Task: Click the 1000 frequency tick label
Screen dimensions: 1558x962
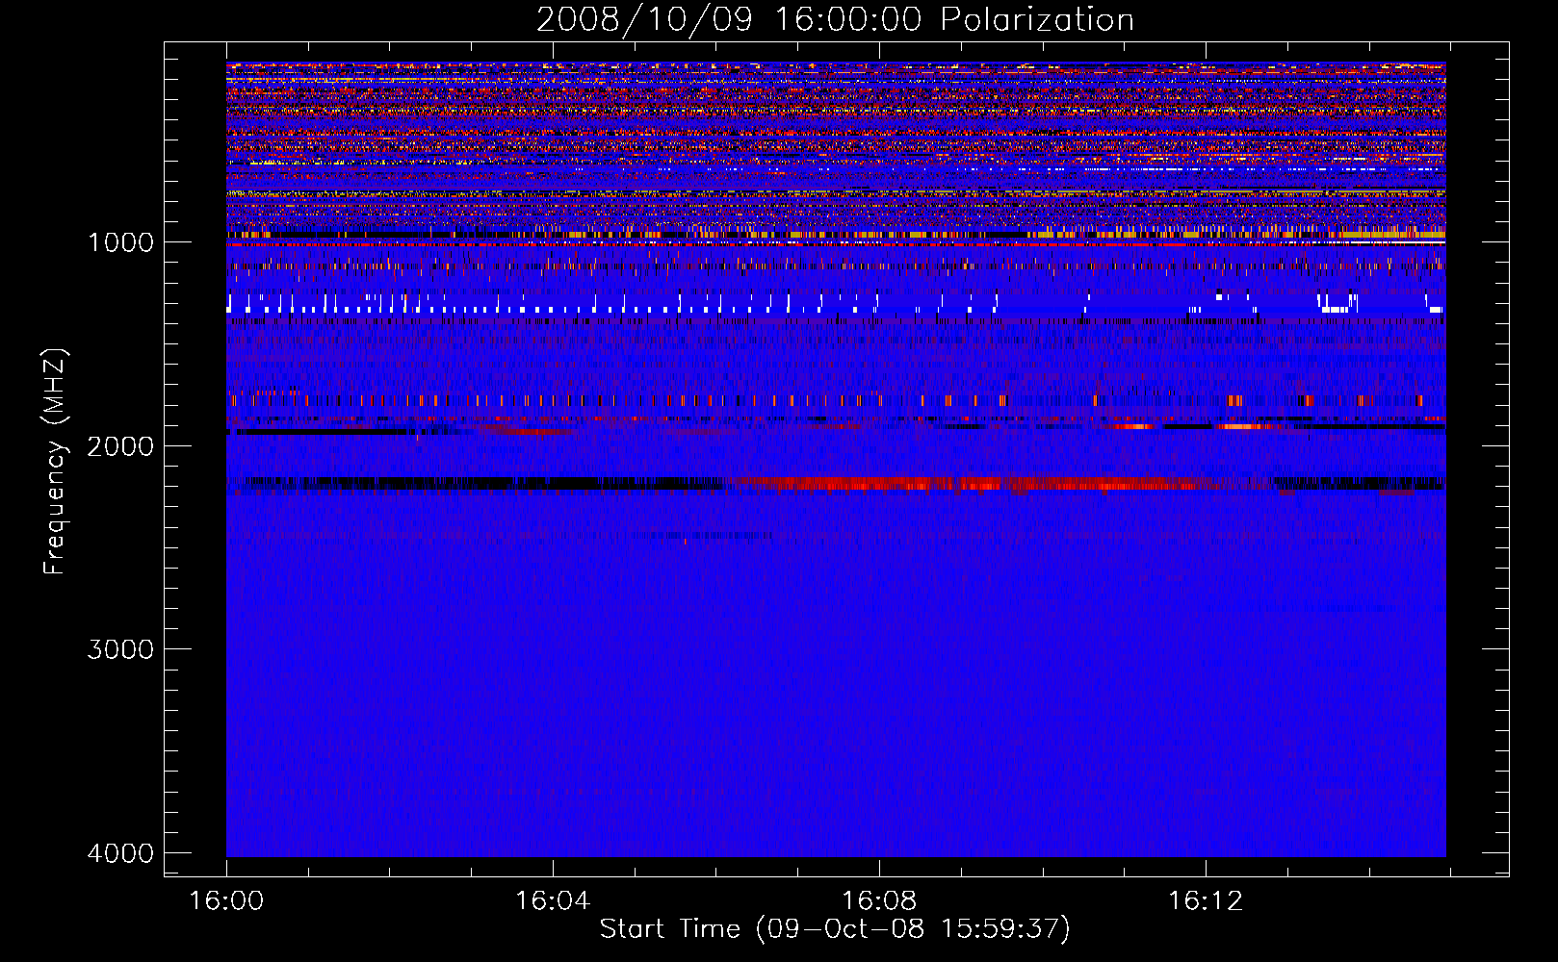Action: pyautogui.click(x=120, y=241)
